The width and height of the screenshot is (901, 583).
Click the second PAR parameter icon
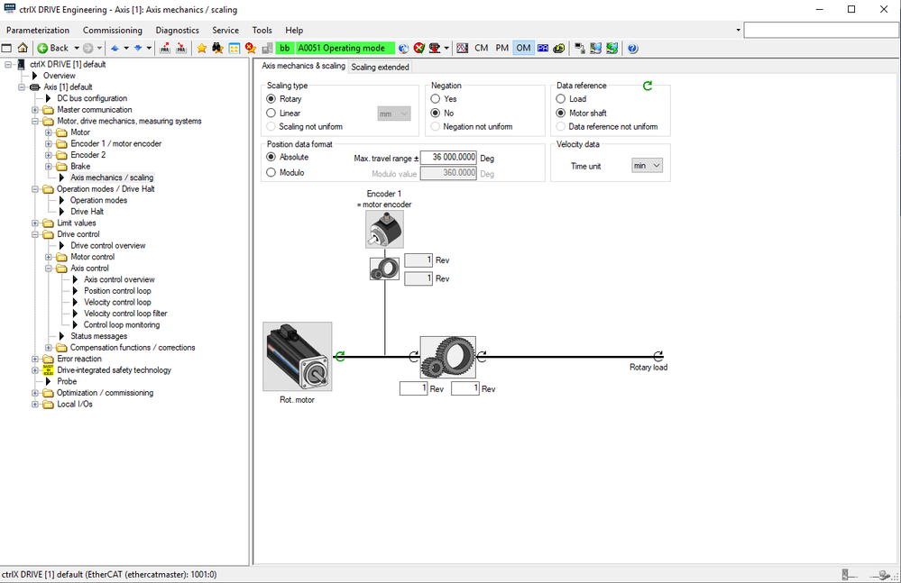(x=181, y=48)
